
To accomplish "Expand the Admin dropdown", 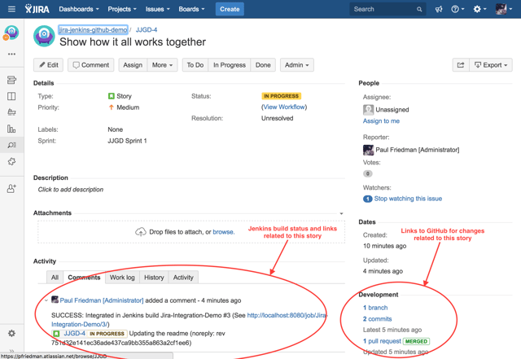I will tap(296, 65).
